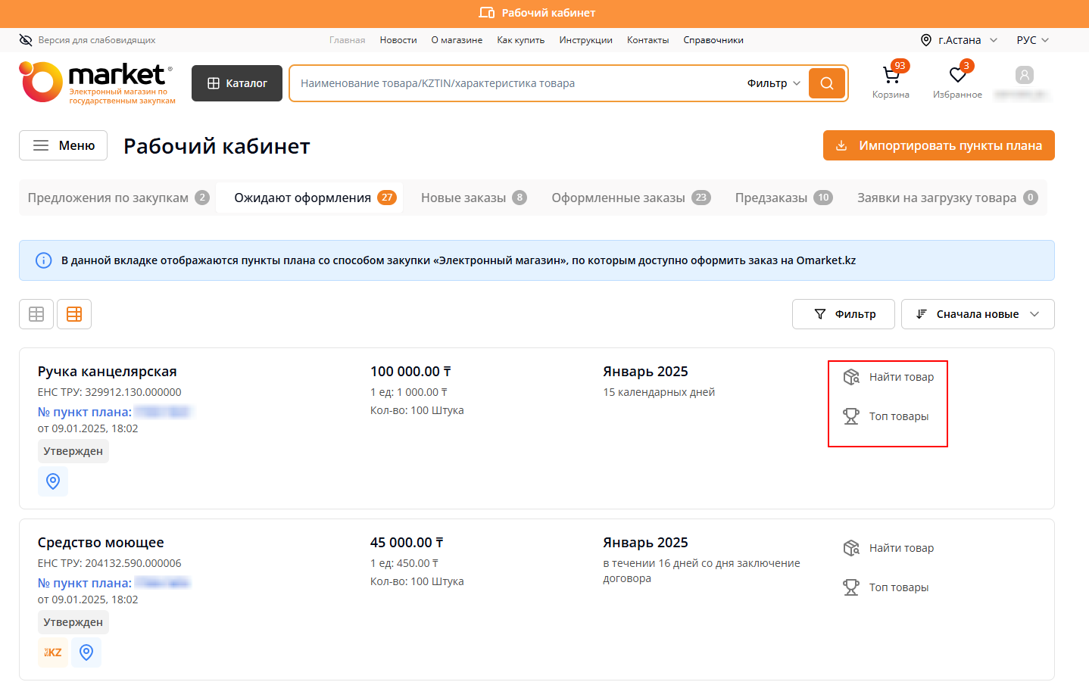This screenshot has height=682, width=1089.
Task: Switch to compact table view
Action: click(36, 314)
